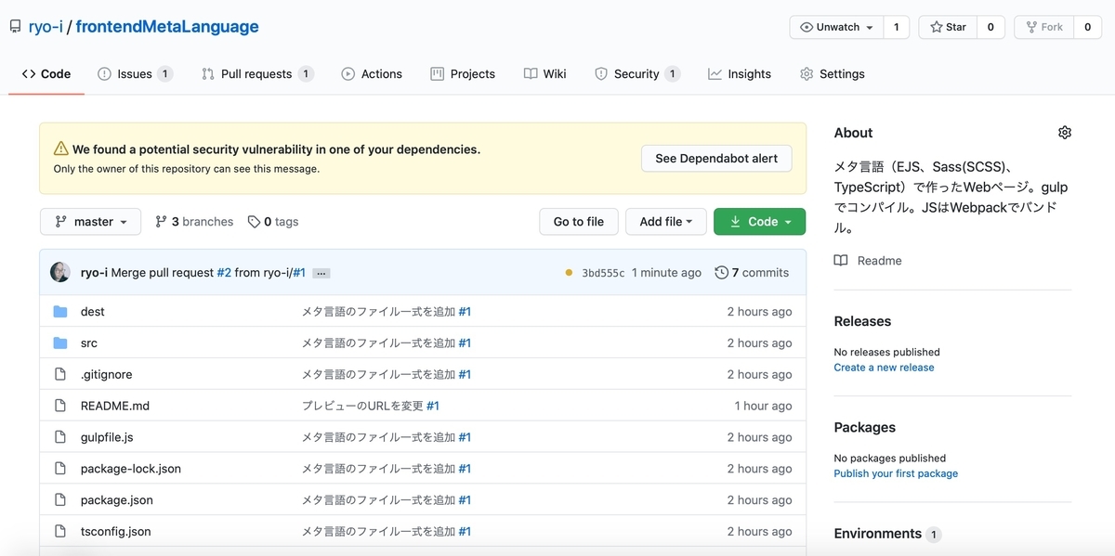The height and width of the screenshot is (556, 1115).
Task: Click the Environments heading
Action: coord(878,534)
